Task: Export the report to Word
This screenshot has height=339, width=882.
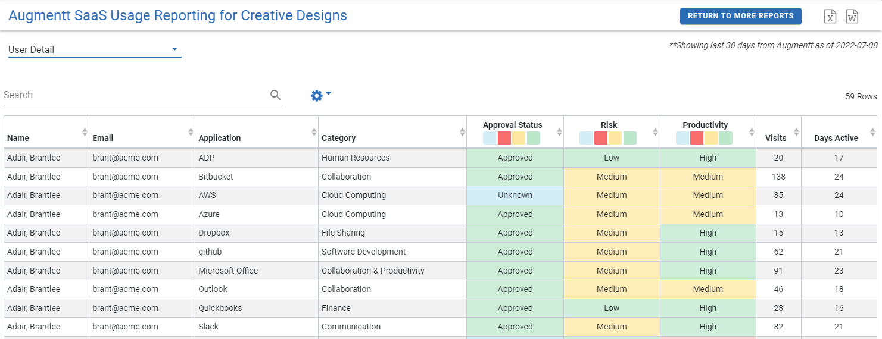Action: coord(852,17)
